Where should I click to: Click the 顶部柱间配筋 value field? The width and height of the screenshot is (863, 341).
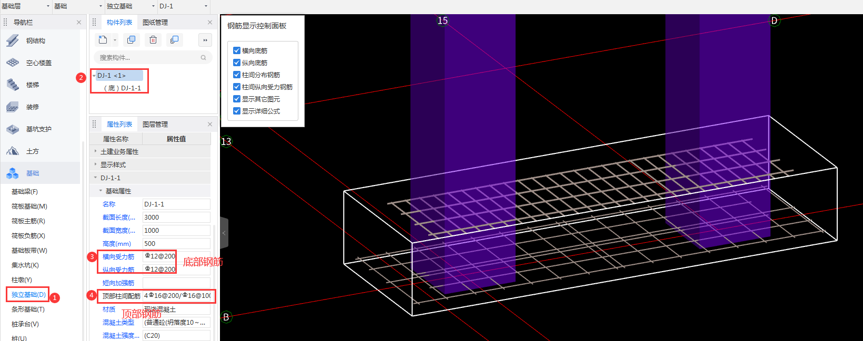click(x=177, y=296)
